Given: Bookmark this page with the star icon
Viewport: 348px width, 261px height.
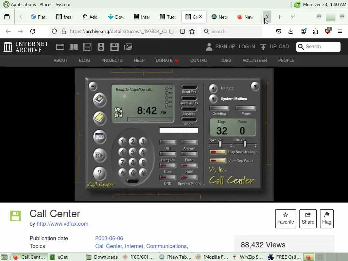Looking at the screenshot, I should [192, 31].
